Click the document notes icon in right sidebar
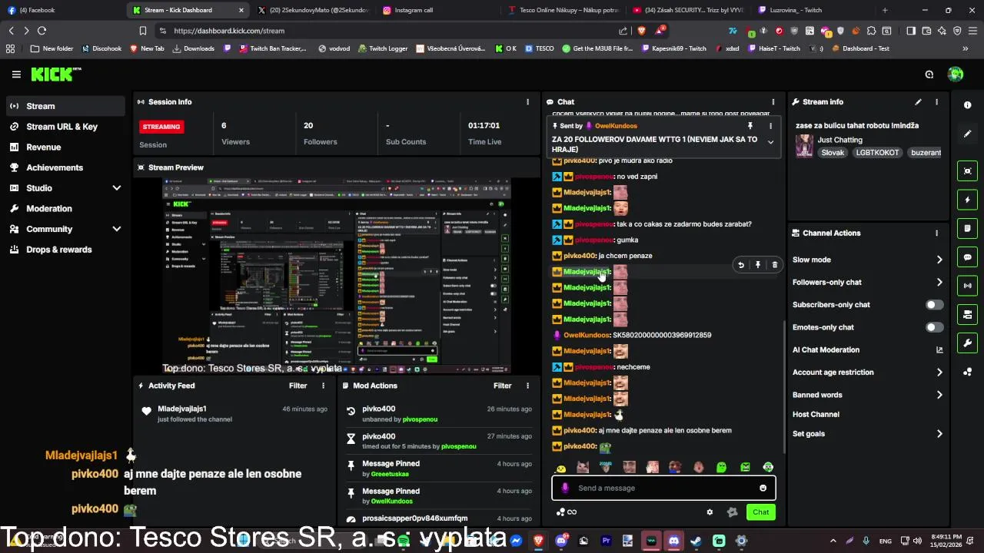 click(967, 228)
